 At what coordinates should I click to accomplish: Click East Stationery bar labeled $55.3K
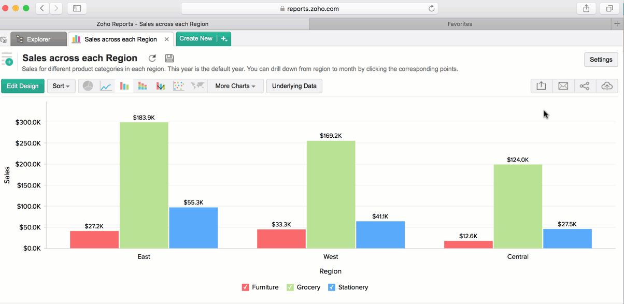click(x=193, y=228)
